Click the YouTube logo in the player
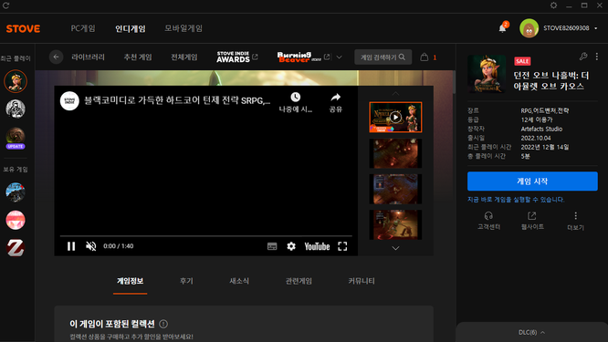Image resolution: width=608 pixels, height=342 pixels. 317,246
